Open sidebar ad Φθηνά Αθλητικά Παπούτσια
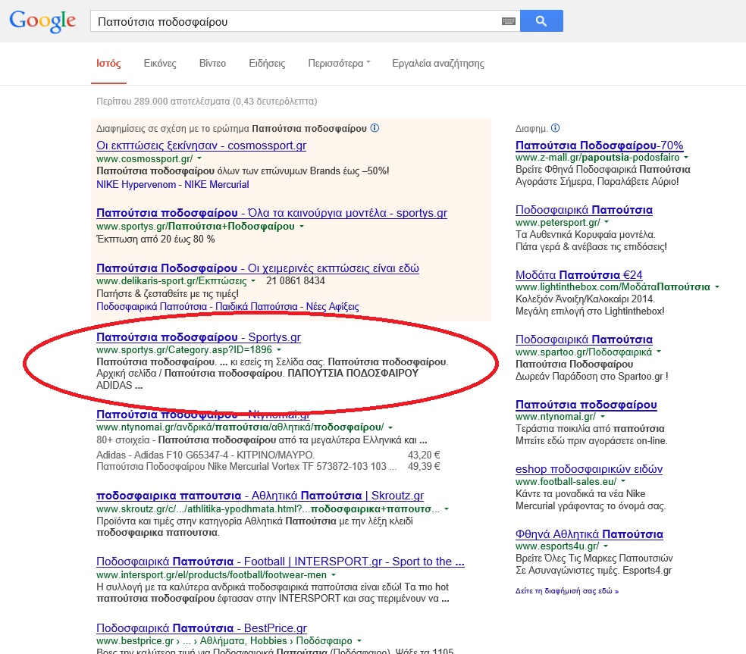 (589, 534)
